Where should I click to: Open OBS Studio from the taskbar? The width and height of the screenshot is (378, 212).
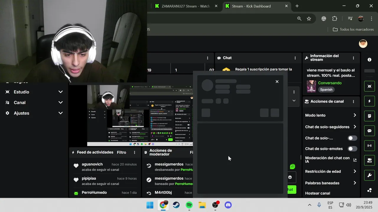[x=215, y=205]
